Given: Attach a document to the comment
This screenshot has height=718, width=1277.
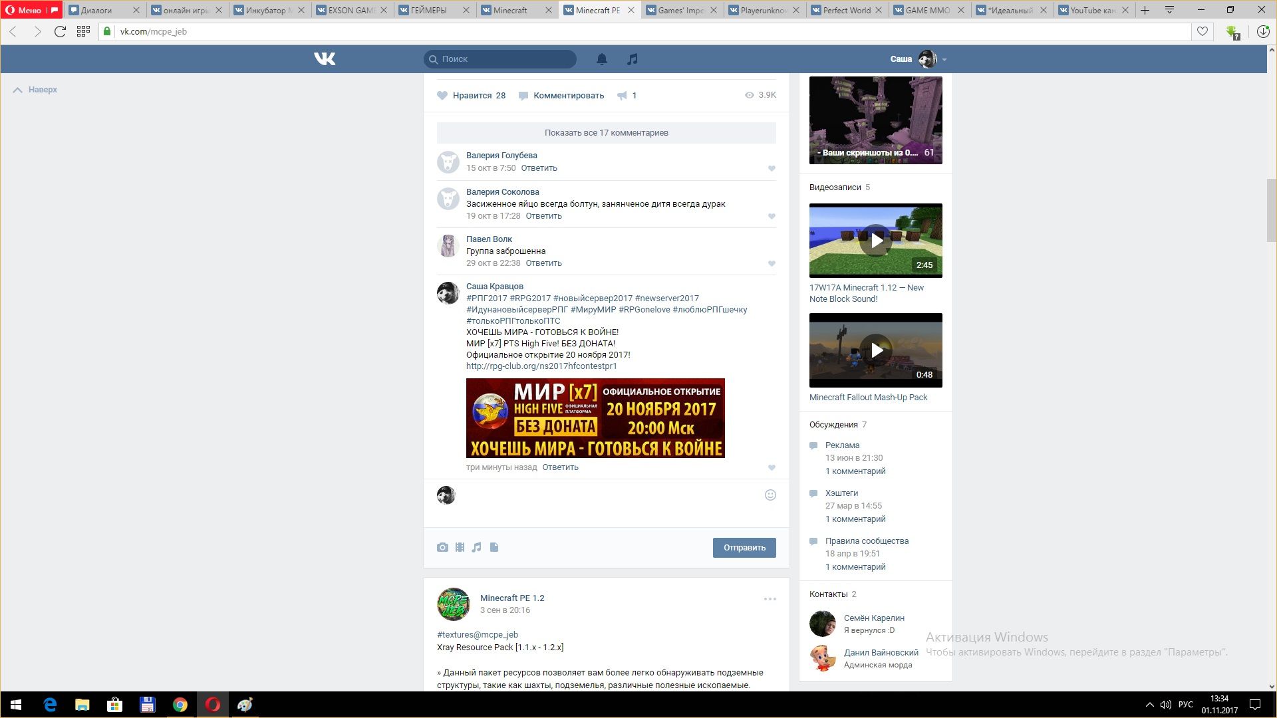Looking at the screenshot, I should (x=494, y=547).
